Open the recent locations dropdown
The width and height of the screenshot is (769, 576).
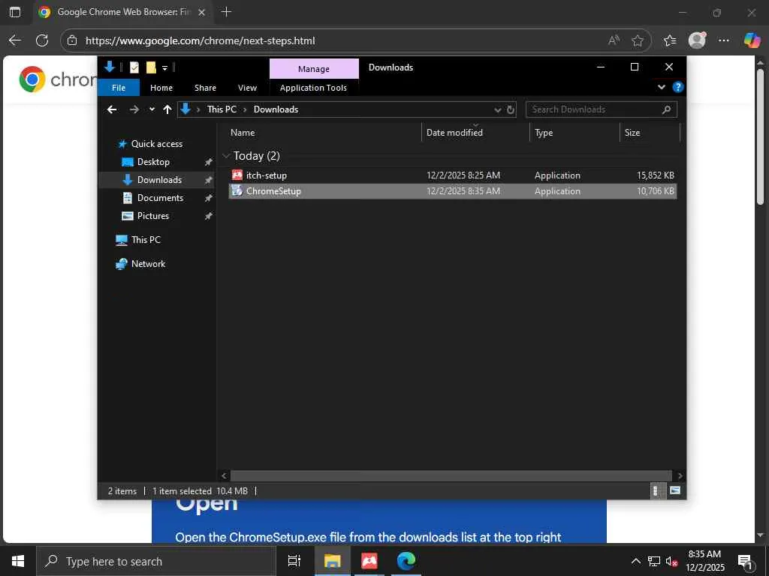(152, 109)
